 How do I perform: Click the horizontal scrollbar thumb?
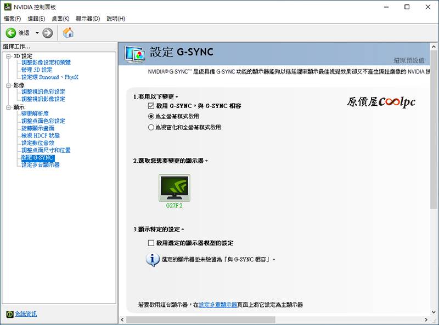(200, 320)
